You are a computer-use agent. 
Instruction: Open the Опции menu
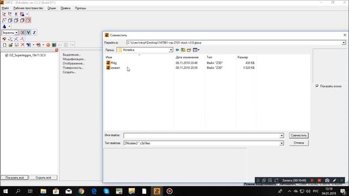(52, 8)
